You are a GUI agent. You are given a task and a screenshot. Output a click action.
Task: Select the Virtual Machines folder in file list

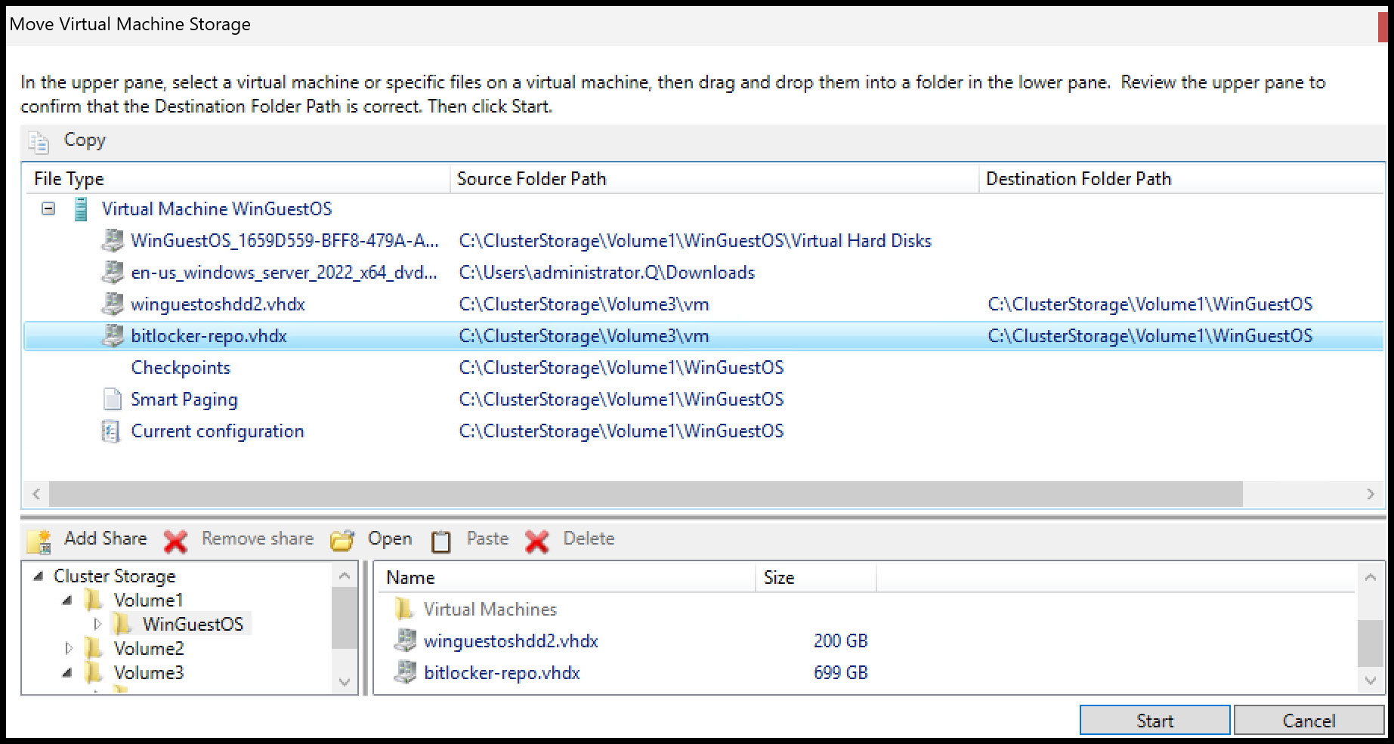[x=490, y=610]
